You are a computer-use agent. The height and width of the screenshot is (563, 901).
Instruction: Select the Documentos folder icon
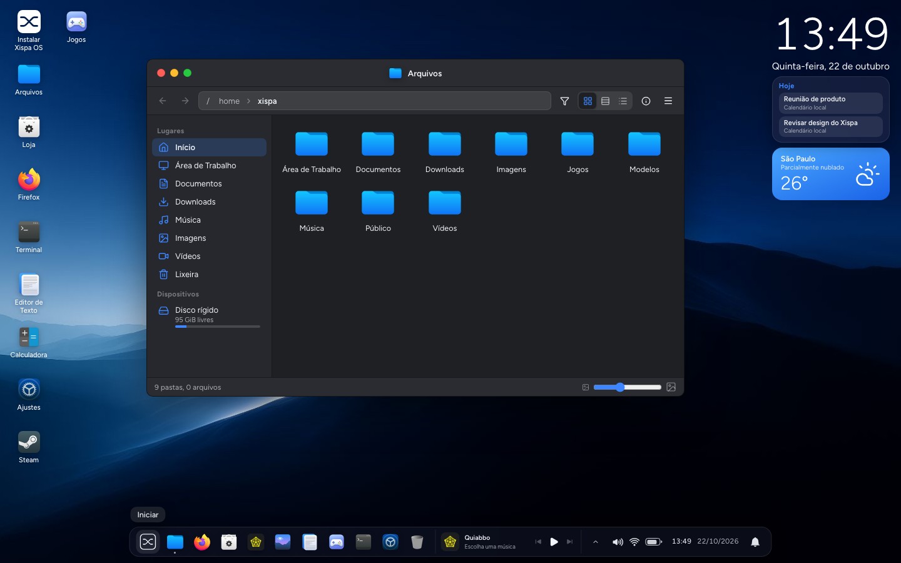(x=378, y=144)
